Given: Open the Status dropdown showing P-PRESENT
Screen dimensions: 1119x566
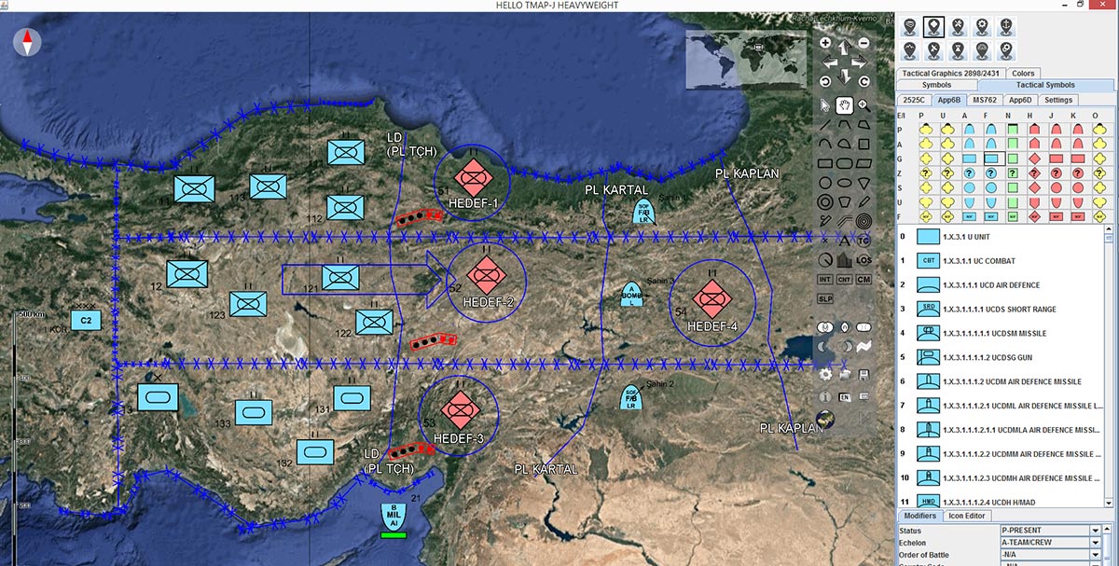Looking at the screenshot, I should (1048, 531).
